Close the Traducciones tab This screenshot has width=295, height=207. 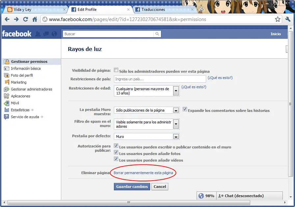pos(192,10)
